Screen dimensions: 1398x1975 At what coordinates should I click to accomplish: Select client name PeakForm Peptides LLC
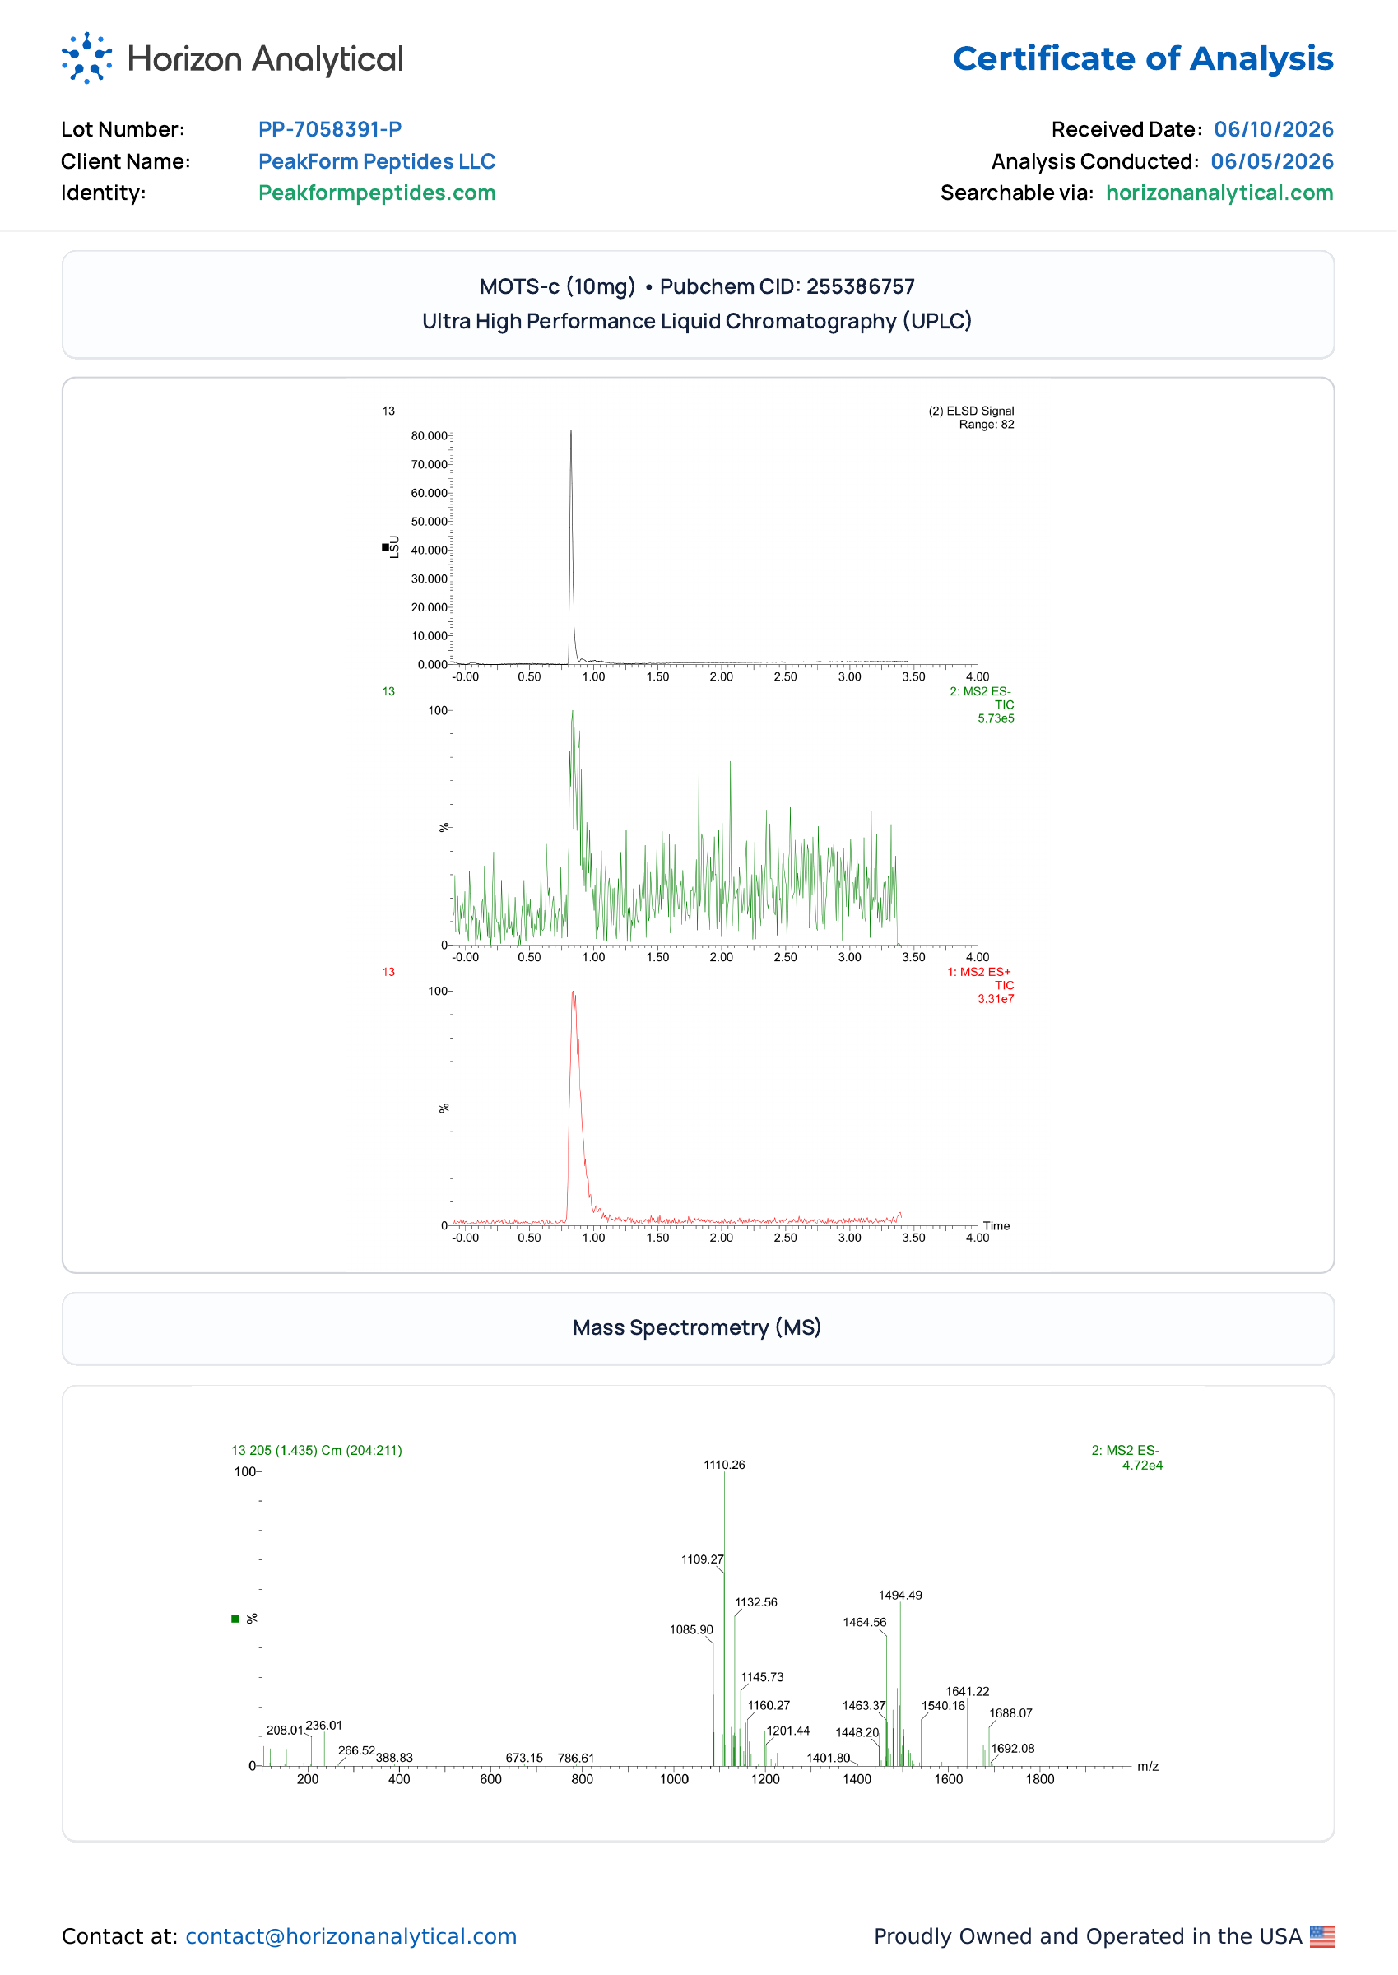[x=377, y=161]
